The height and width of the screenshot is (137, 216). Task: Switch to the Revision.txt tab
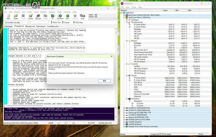point(30,26)
